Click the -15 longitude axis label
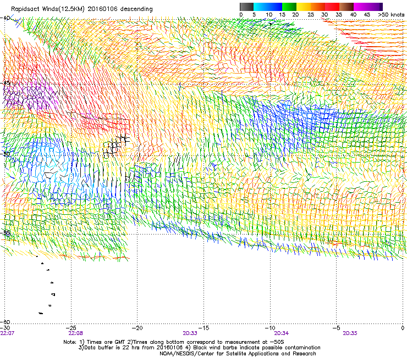 pos(204,328)
